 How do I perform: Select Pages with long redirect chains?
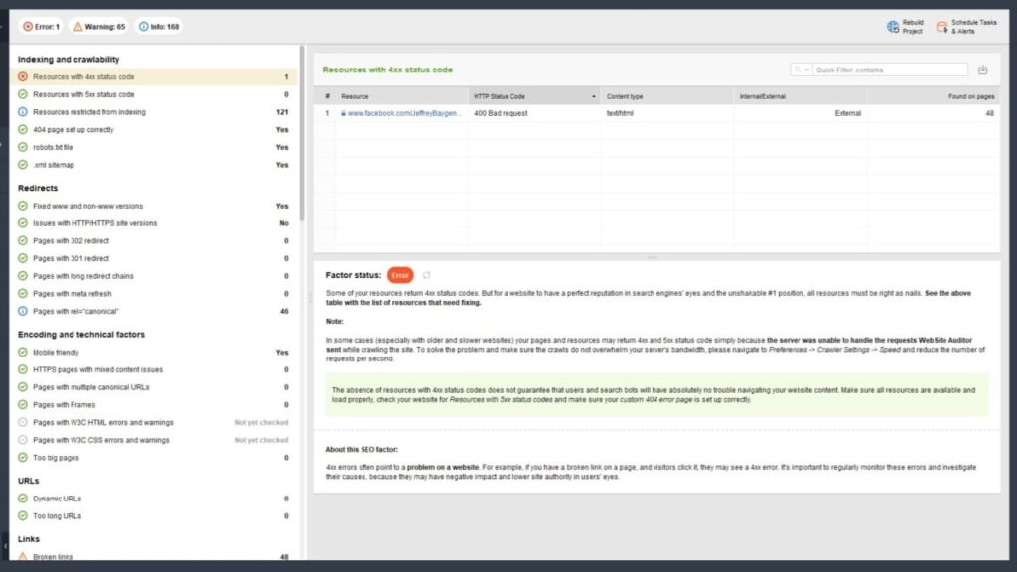[x=154, y=276]
